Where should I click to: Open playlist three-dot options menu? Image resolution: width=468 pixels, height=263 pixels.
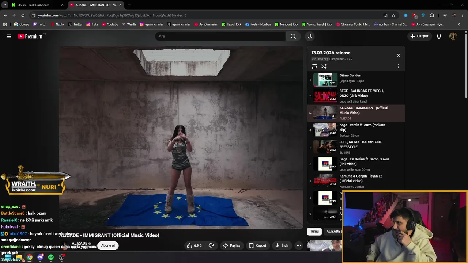[x=399, y=66]
